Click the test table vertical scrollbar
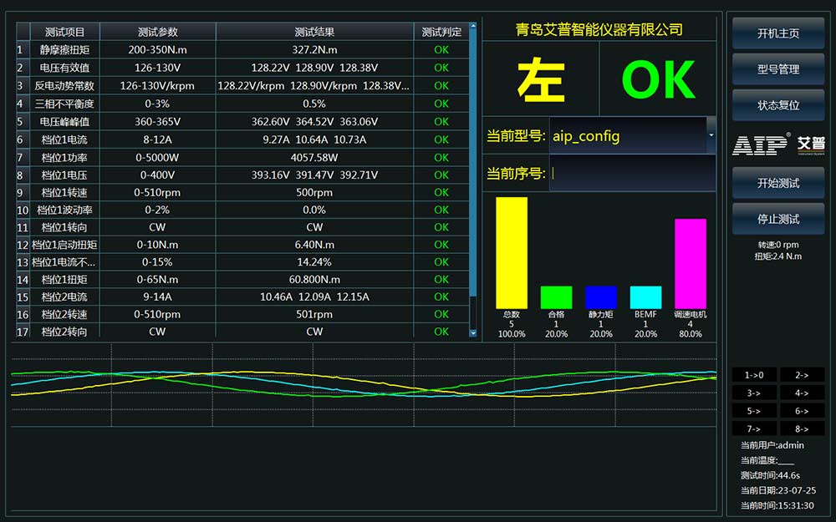 [473, 167]
